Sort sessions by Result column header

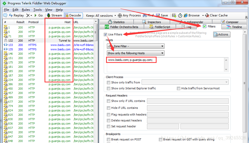point(20,22)
